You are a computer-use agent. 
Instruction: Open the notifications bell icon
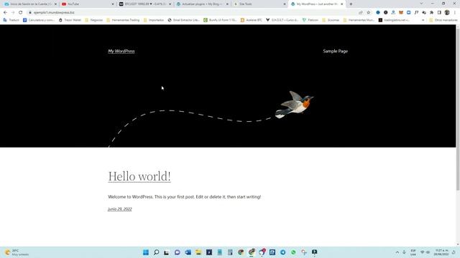coord(454,252)
